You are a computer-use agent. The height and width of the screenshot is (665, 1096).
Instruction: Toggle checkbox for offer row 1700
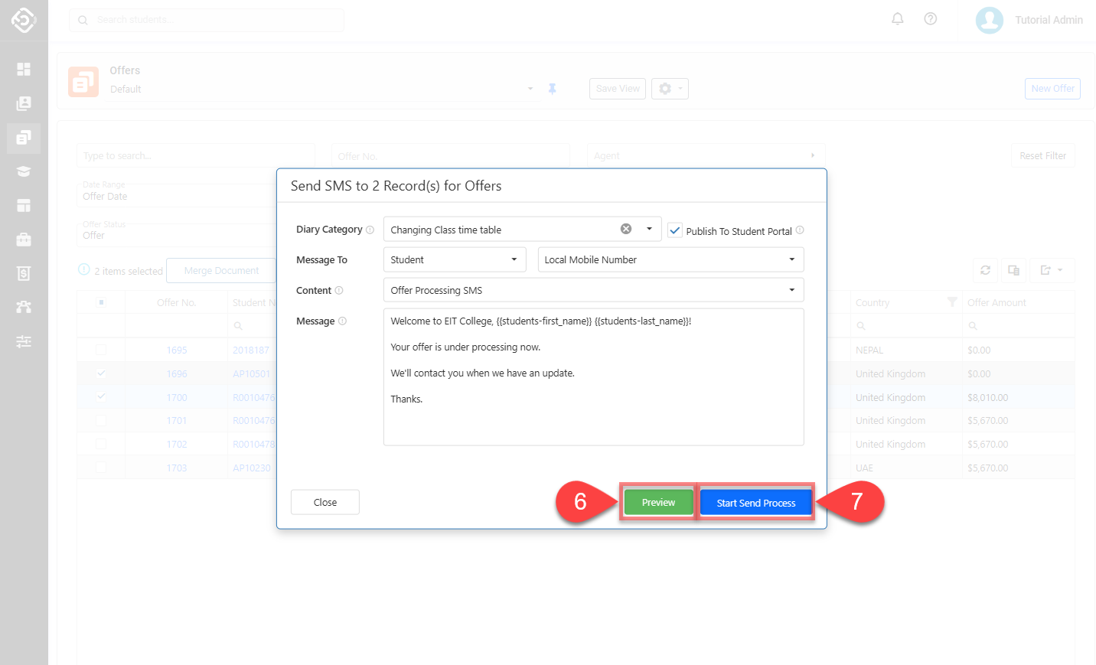pos(101,397)
